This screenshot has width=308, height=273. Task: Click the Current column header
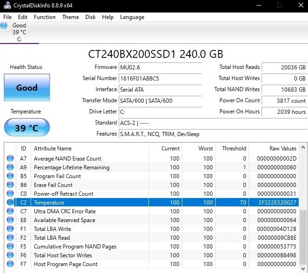(x=166, y=149)
